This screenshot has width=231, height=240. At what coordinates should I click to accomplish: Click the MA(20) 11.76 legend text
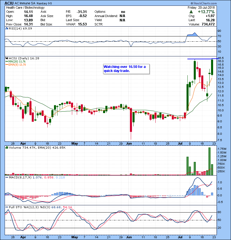(17, 61)
